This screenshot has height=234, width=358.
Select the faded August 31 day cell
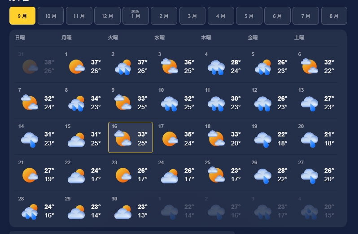37,65
